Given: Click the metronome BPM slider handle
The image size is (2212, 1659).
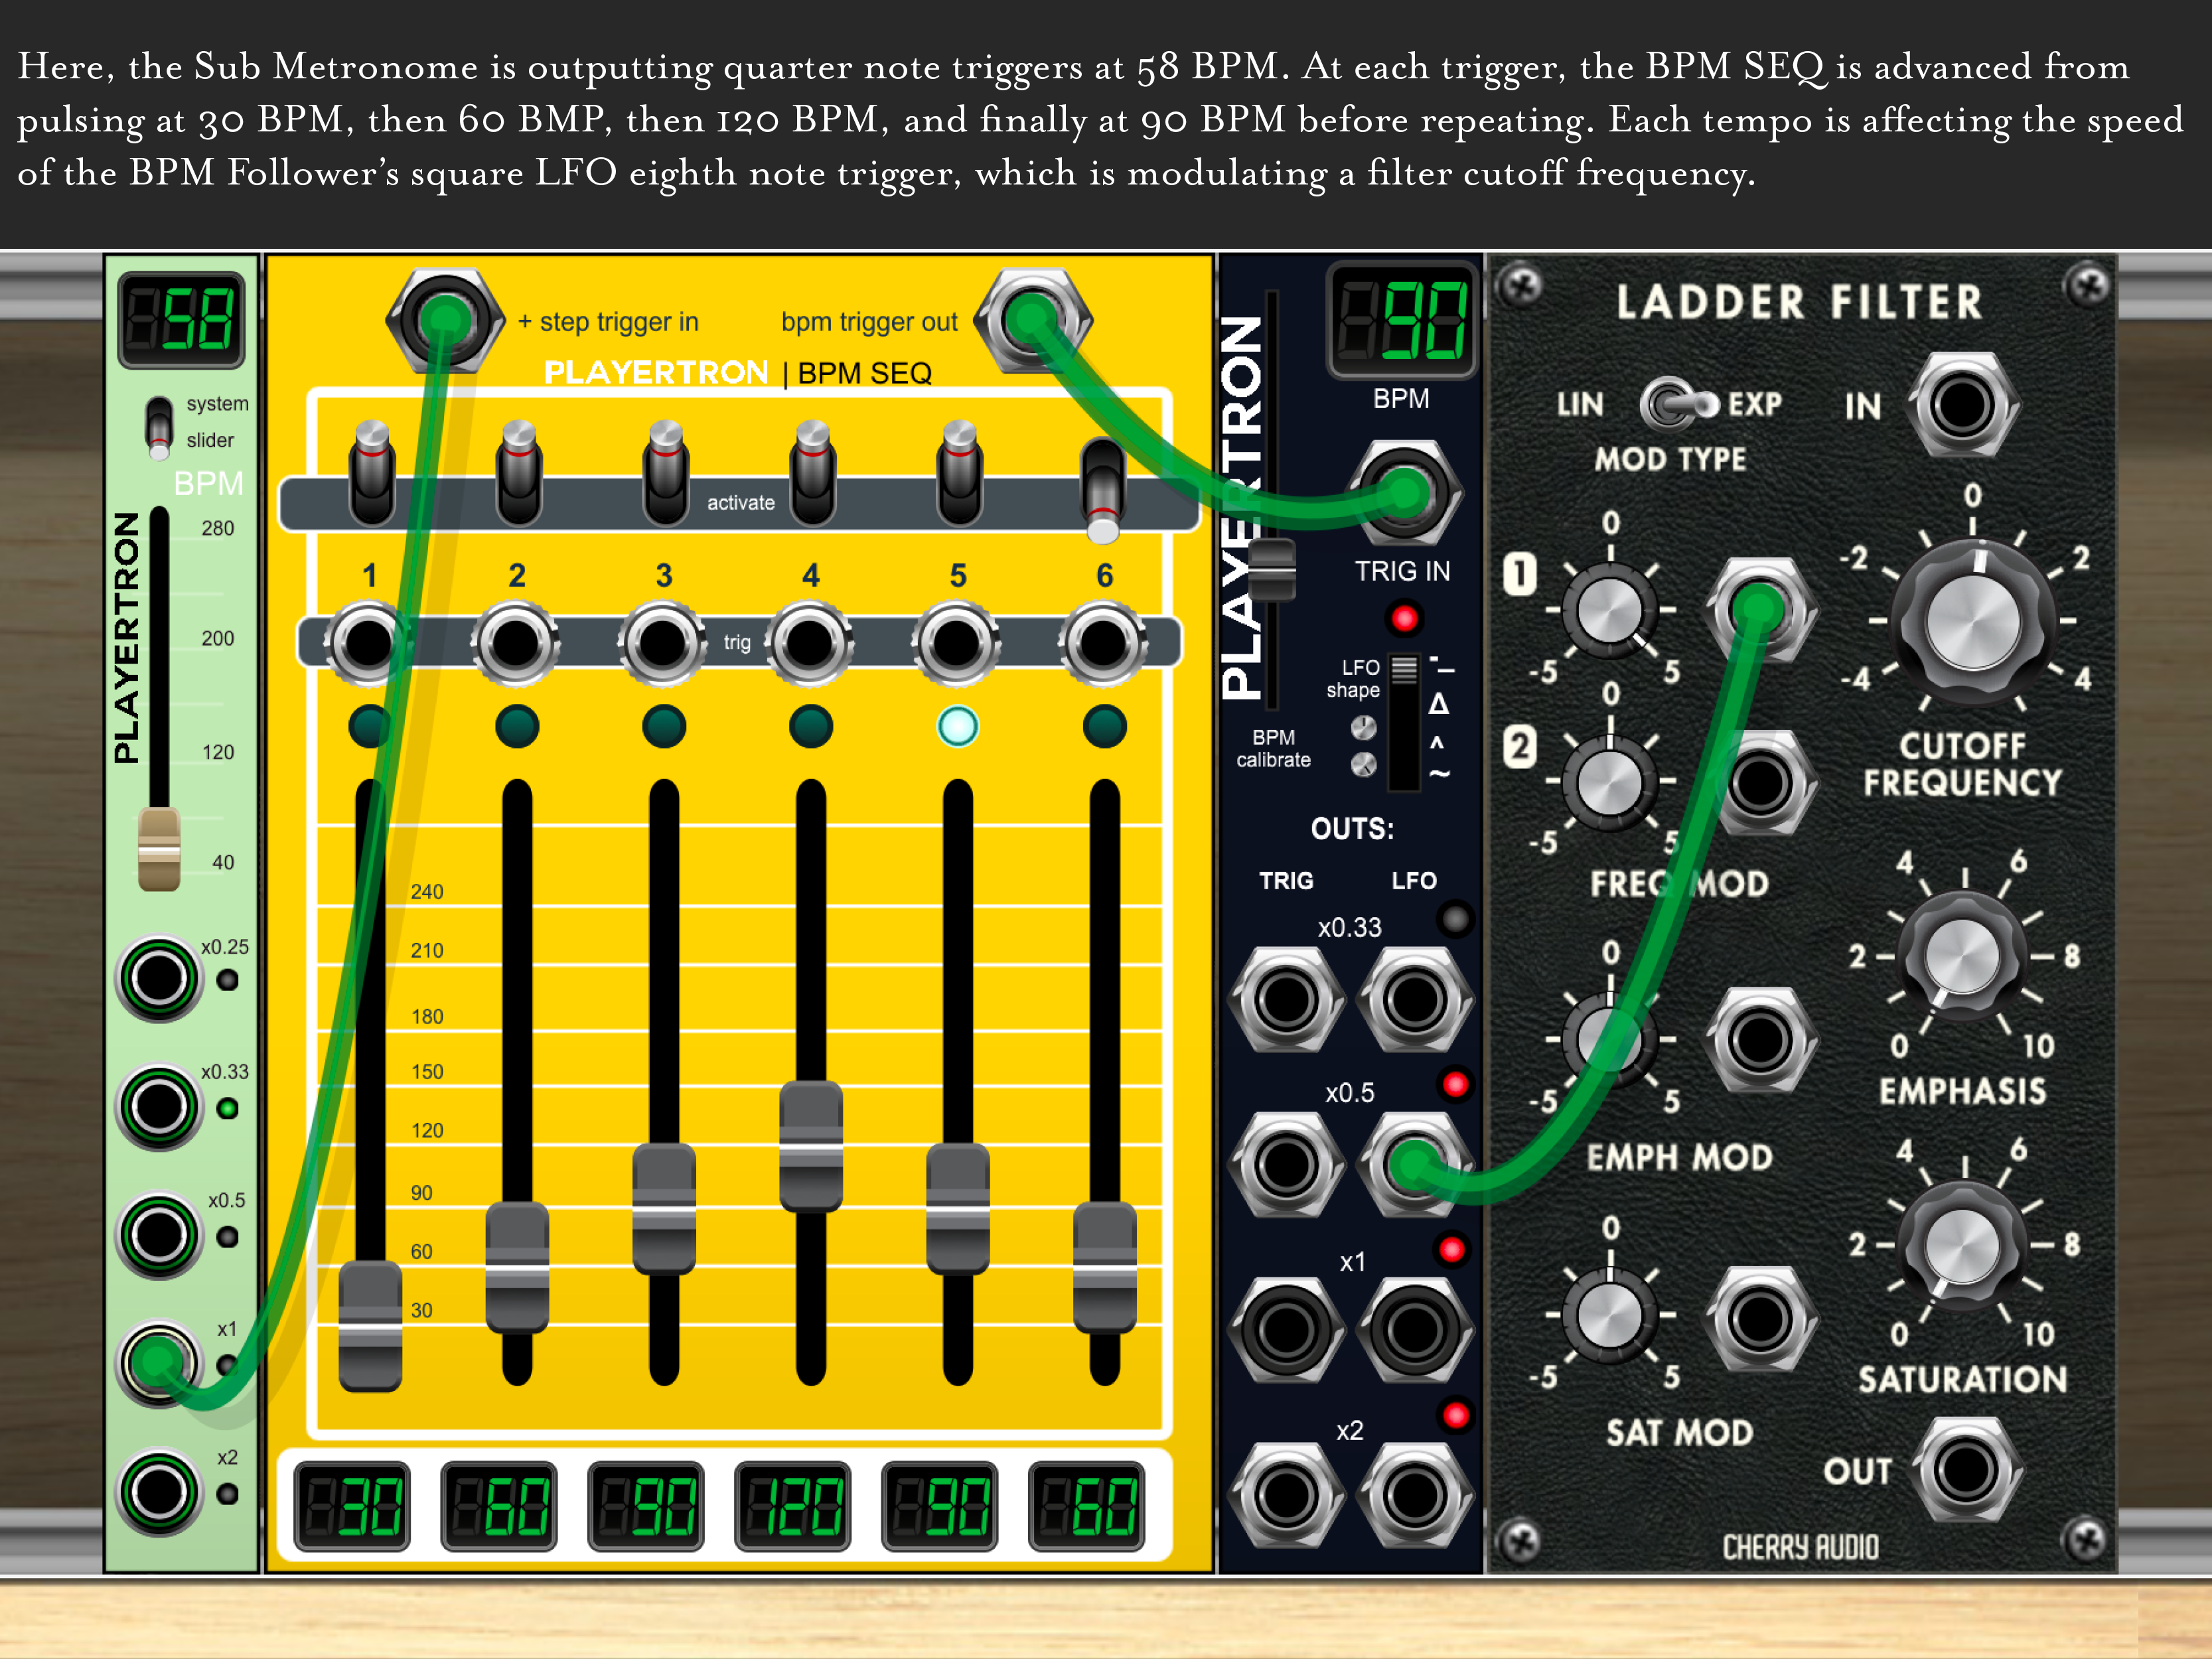Looking at the screenshot, I should tap(159, 850).
